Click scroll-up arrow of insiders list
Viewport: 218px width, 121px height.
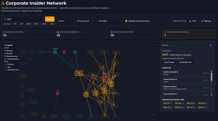click(x=212, y=71)
